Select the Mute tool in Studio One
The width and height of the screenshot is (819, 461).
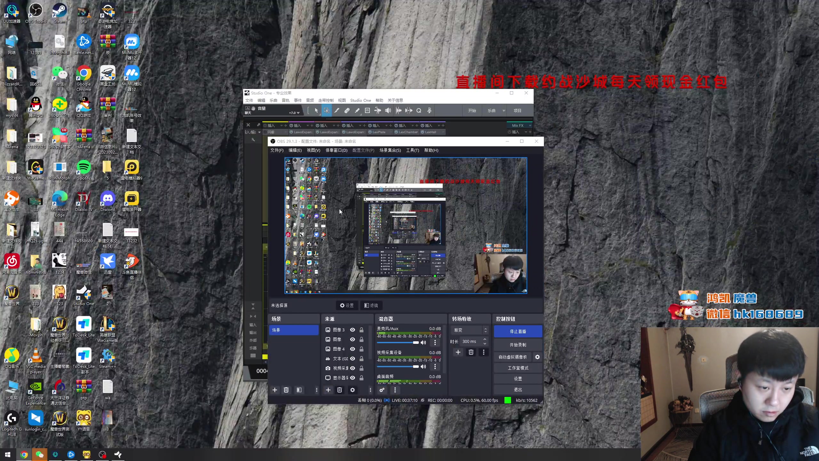367,110
